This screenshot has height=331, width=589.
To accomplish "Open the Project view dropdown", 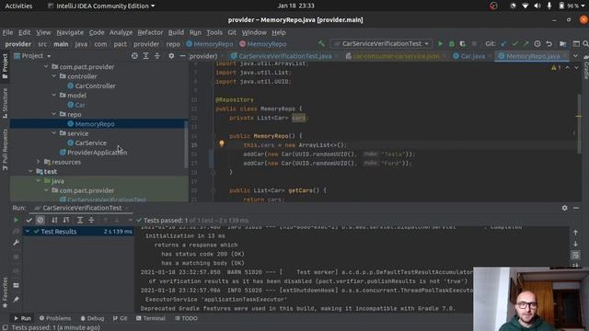I will point(32,56).
